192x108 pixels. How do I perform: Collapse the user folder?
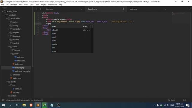11,54
